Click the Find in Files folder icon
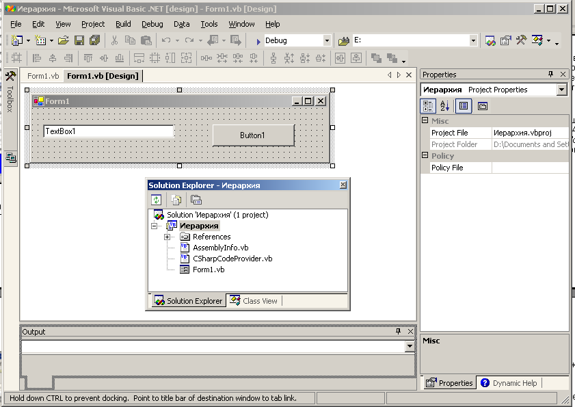Image resolution: width=575 pixels, height=407 pixels. tap(344, 41)
